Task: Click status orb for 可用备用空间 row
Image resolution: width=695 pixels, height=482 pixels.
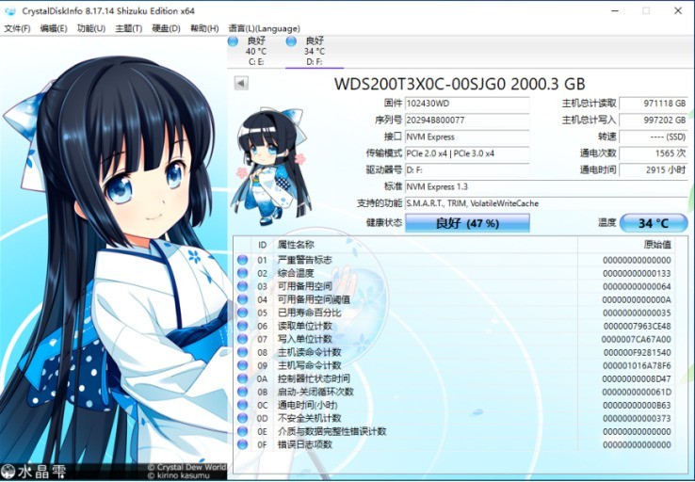Action: click(x=242, y=286)
